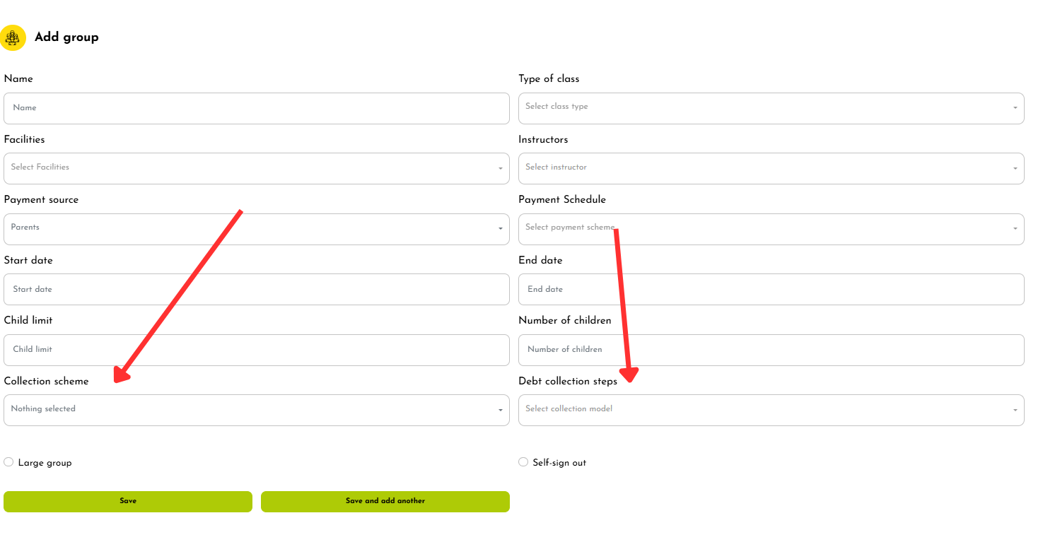Open the Collection scheme dropdown
Viewport: 1043px width, 542px height.
pyautogui.click(x=256, y=410)
